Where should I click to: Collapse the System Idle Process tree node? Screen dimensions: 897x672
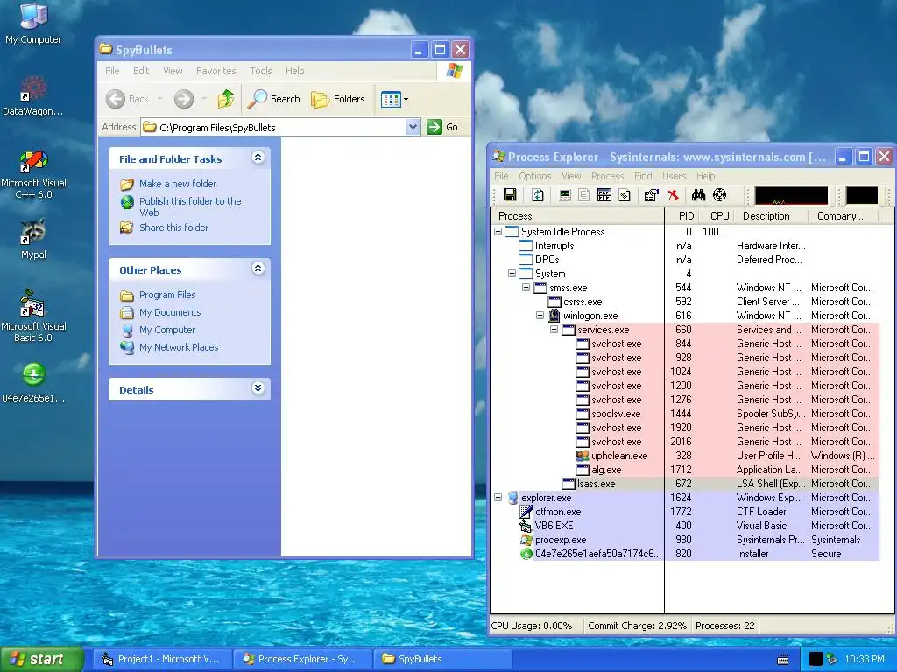498,231
